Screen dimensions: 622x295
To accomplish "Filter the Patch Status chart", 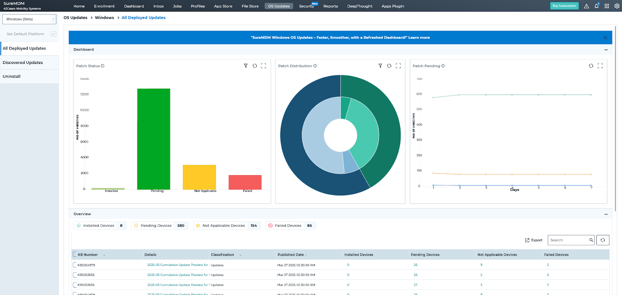I will point(246,66).
